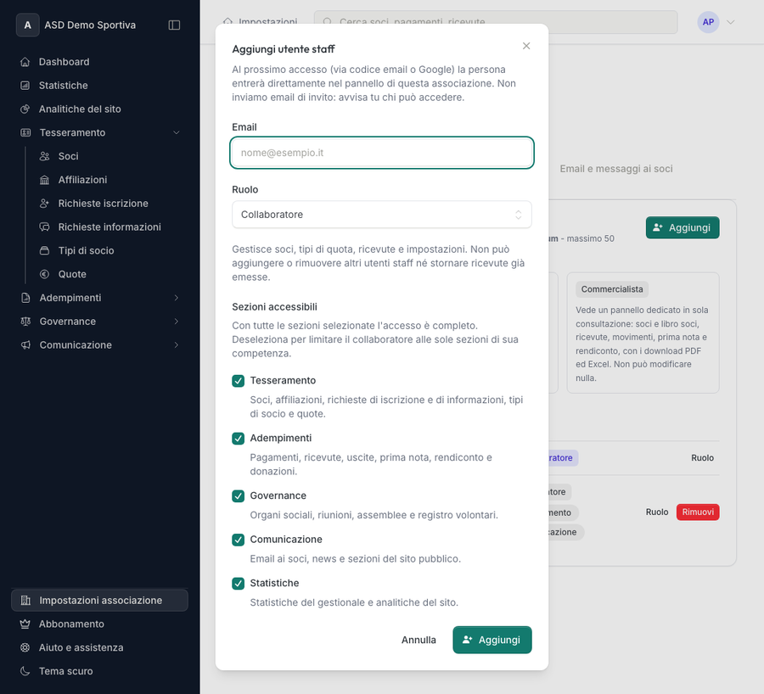This screenshot has width=764, height=694.
Task: Uncheck the Statistiche section checkbox
Action: [x=239, y=584]
